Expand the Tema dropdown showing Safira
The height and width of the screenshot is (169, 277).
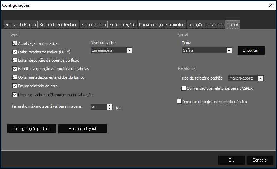(229, 51)
